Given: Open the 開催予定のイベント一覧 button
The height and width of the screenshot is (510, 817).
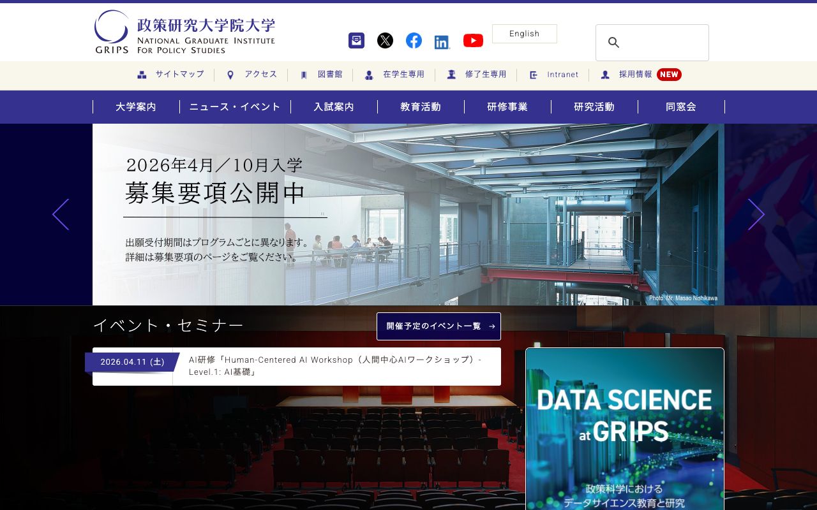Looking at the screenshot, I should pos(438,326).
